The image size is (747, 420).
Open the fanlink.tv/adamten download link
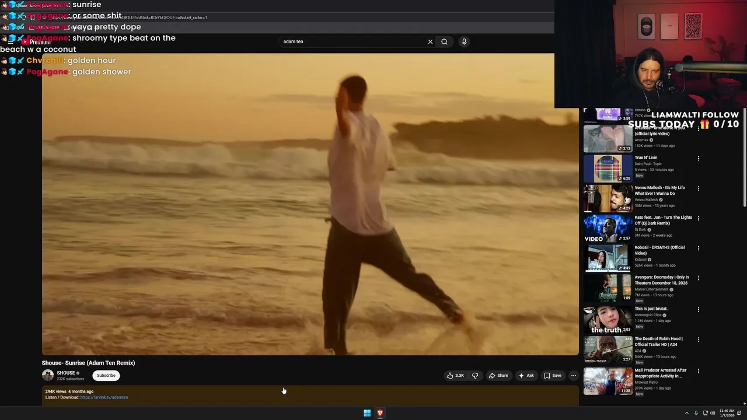coord(104,397)
